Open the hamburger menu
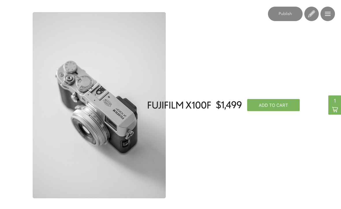 [x=327, y=14]
